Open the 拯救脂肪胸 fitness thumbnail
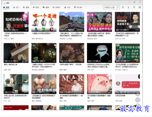 coord(44,84)
